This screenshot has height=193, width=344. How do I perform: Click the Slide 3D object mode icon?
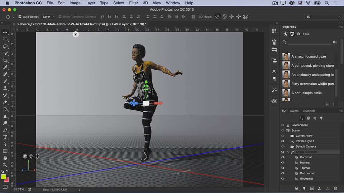[239, 17]
